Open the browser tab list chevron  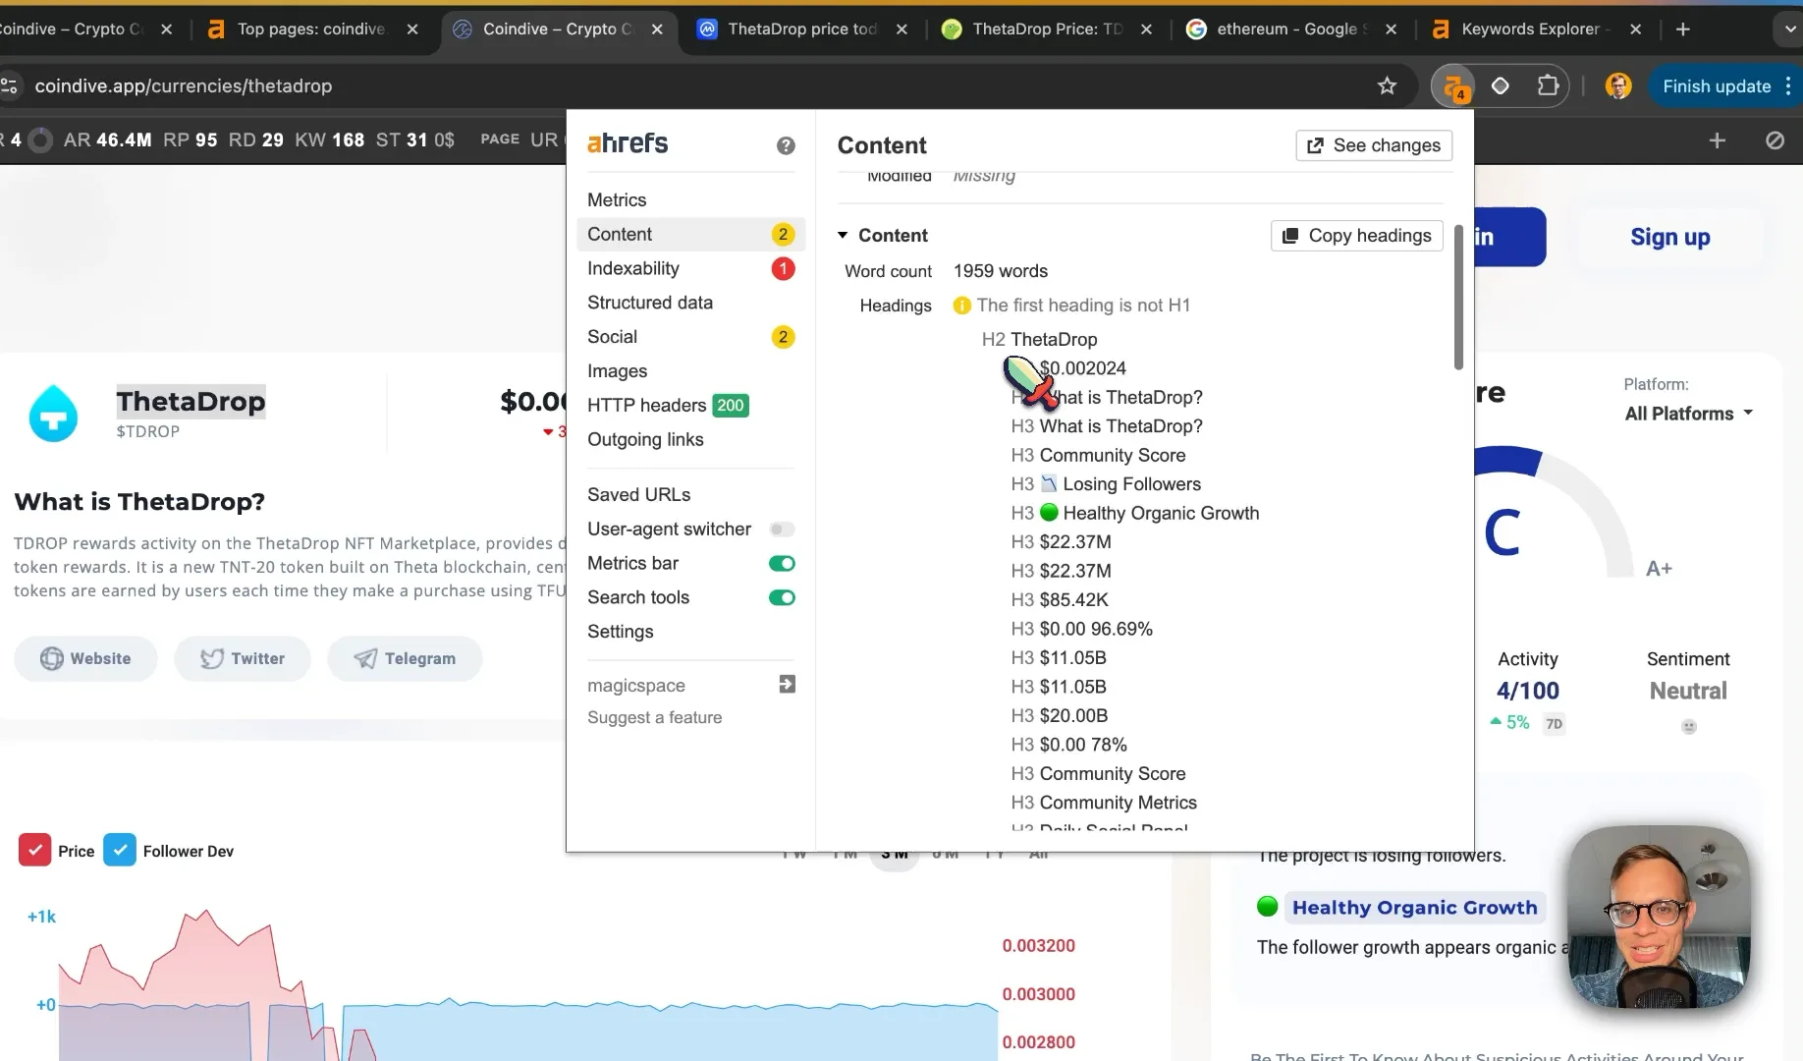pos(1788,29)
